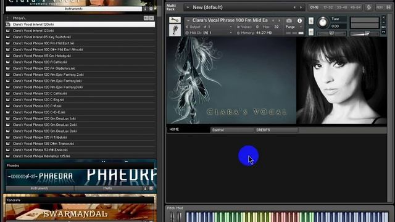The height and width of the screenshot is (222, 395).
Task: Take a snapshot with the camera icon
Action: (289, 20)
